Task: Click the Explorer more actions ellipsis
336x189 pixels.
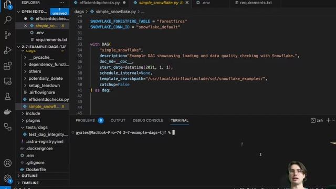Action: coord(62,3)
